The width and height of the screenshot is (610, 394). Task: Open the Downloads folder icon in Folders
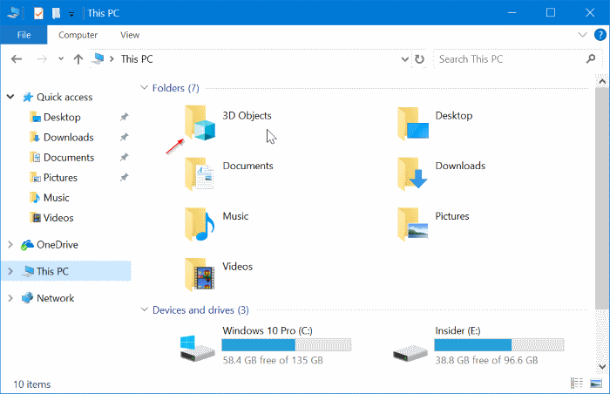tap(412, 173)
